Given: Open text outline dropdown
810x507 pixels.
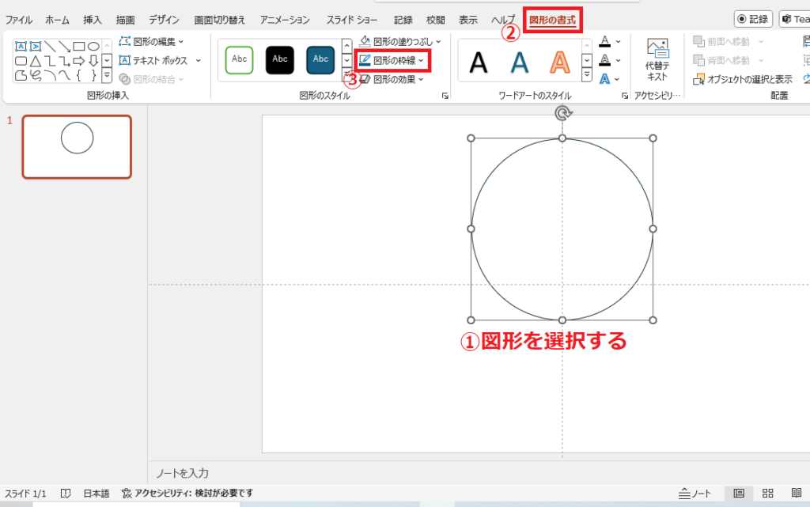Looking at the screenshot, I should (619, 60).
